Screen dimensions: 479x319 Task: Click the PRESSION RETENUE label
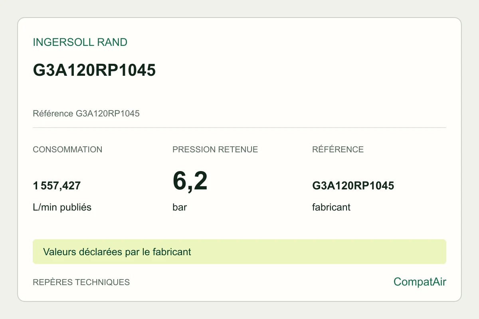point(215,150)
